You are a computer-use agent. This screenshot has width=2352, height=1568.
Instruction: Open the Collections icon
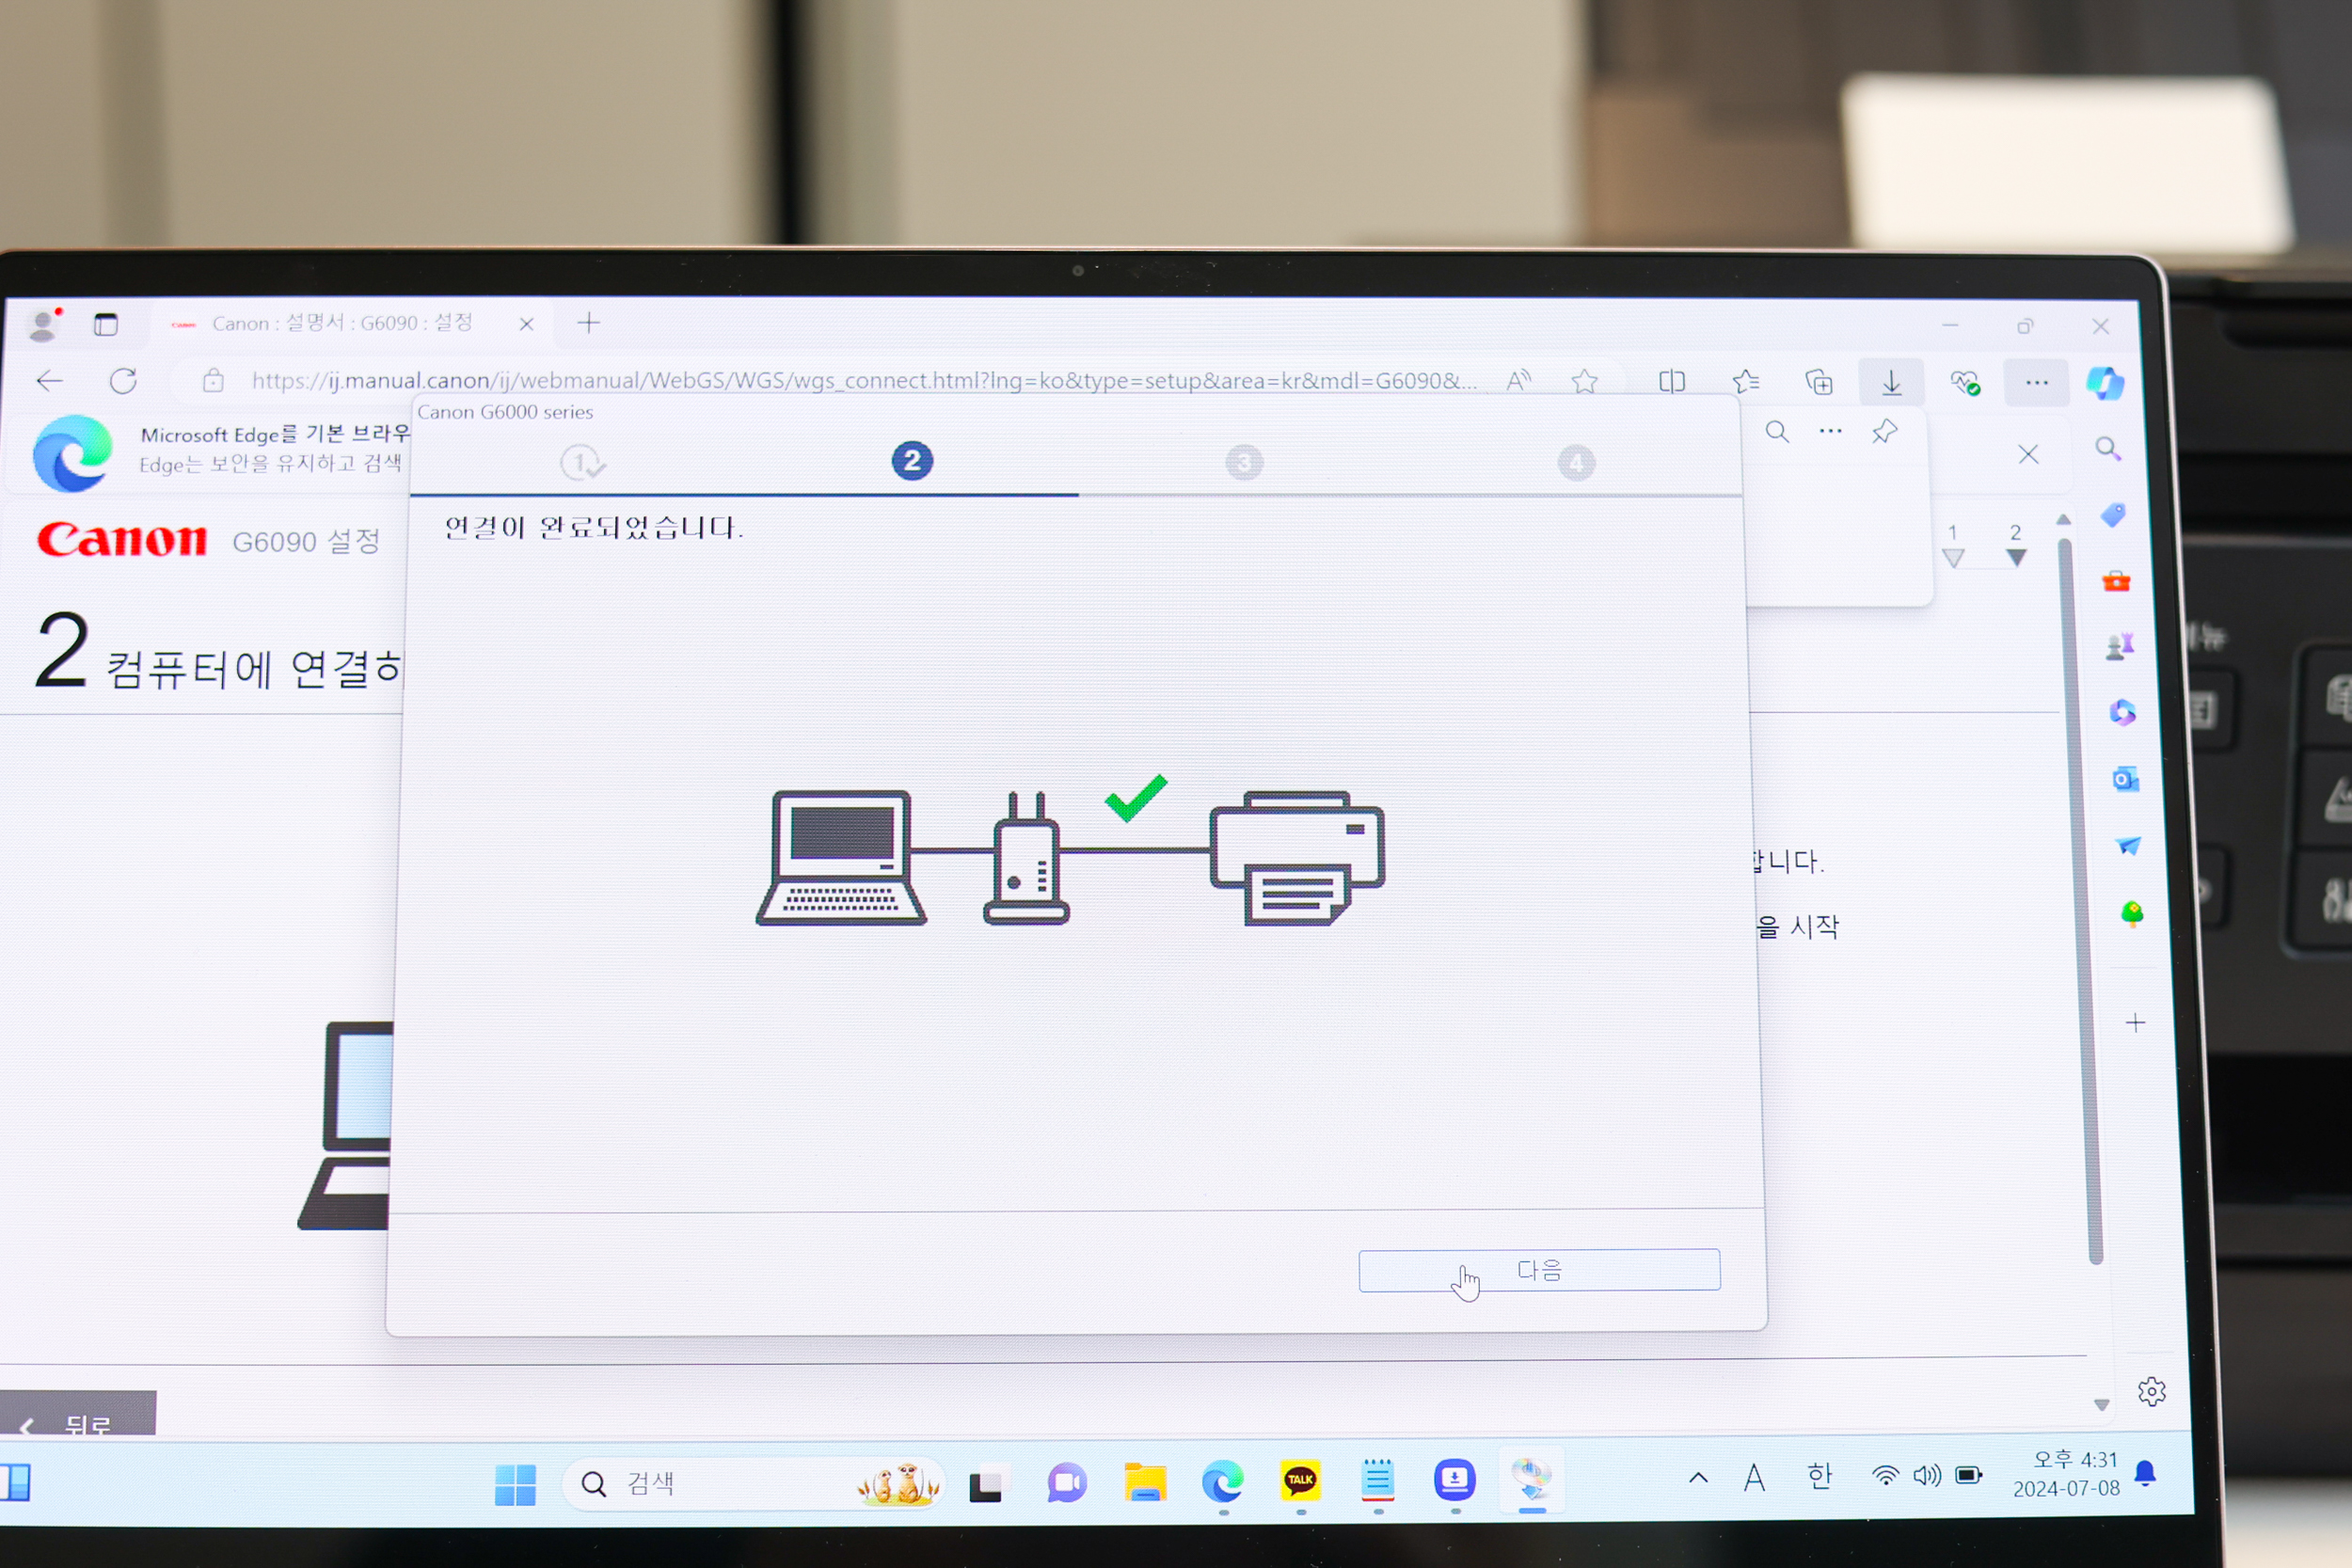coord(1819,382)
